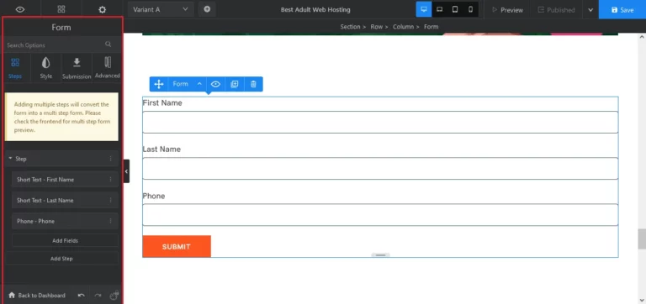Switch to tablet view icon
Viewport: 646px width, 304px height.
tap(455, 9)
